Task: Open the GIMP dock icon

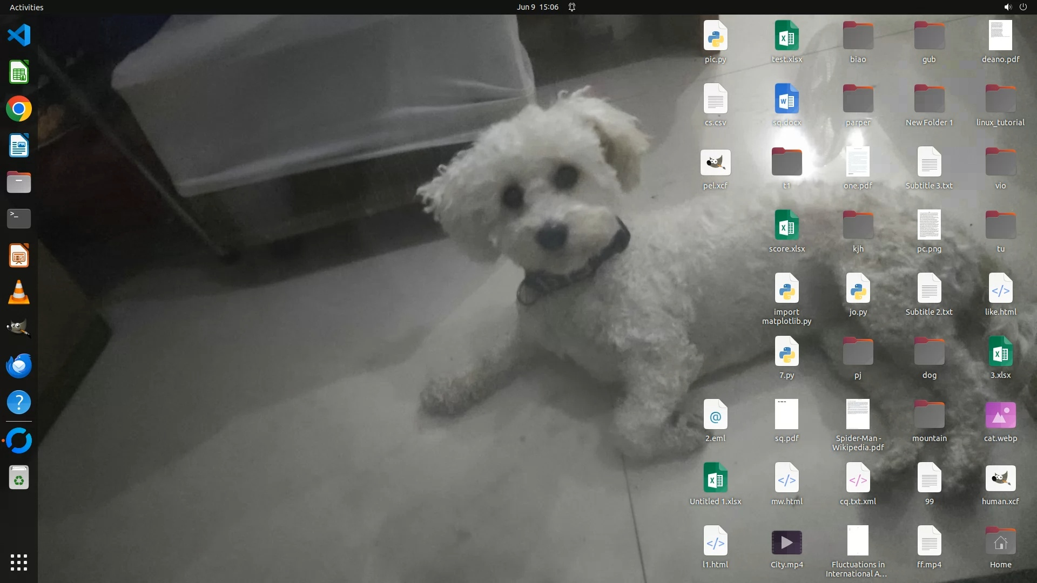Action: pyautogui.click(x=19, y=329)
